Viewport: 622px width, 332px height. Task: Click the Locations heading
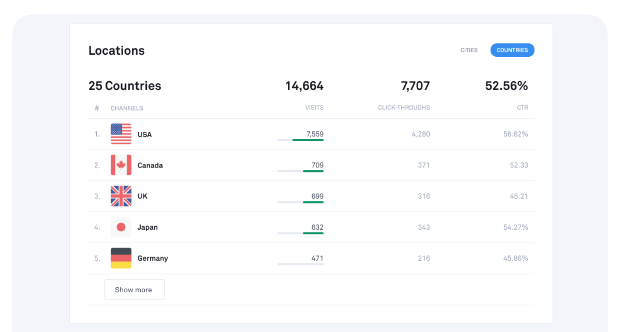click(x=117, y=51)
